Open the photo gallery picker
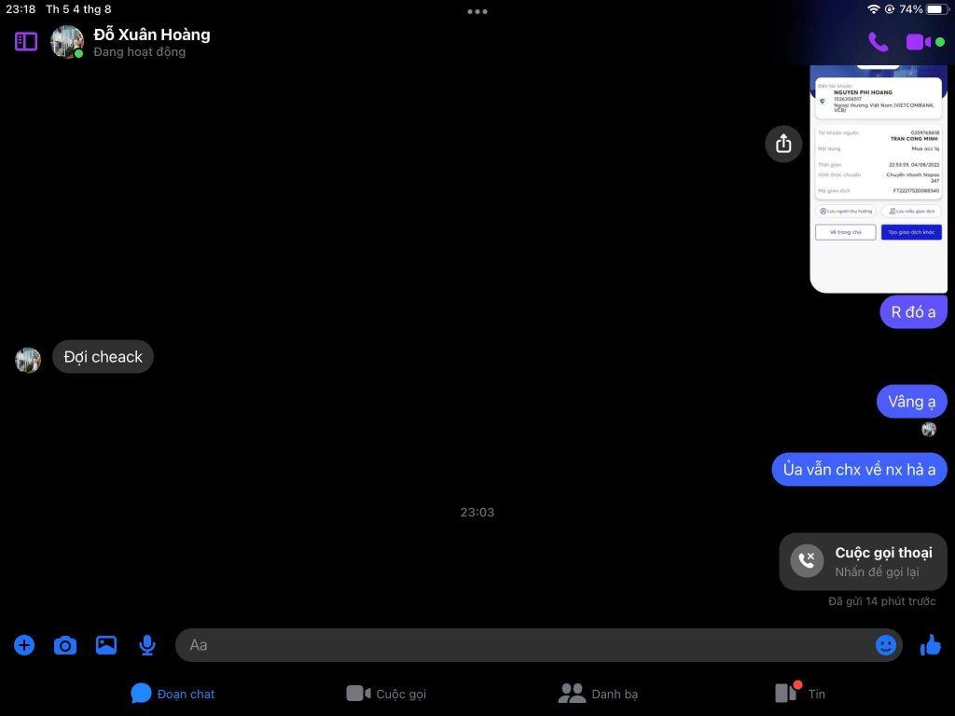 pos(106,645)
